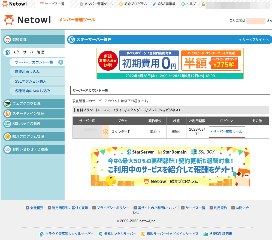This screenshot has height=240, width=272.
Task: Select サーバーアカウント一覧 submenu item
Action: [x=37, y=62]
